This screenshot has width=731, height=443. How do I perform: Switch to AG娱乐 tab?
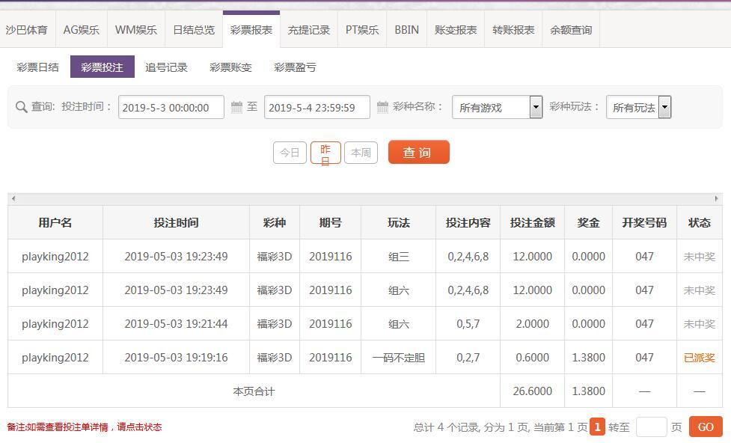(x=81, y=30)
